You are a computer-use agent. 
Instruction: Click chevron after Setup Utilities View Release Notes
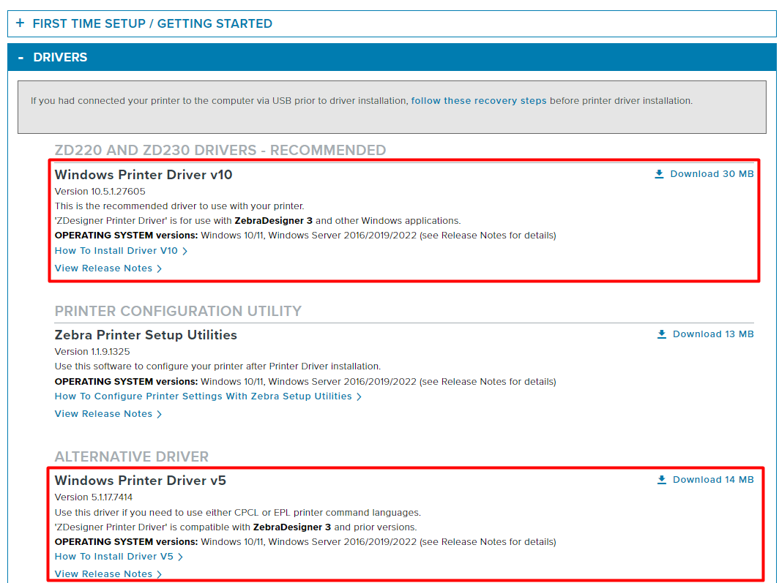(160, 414)
